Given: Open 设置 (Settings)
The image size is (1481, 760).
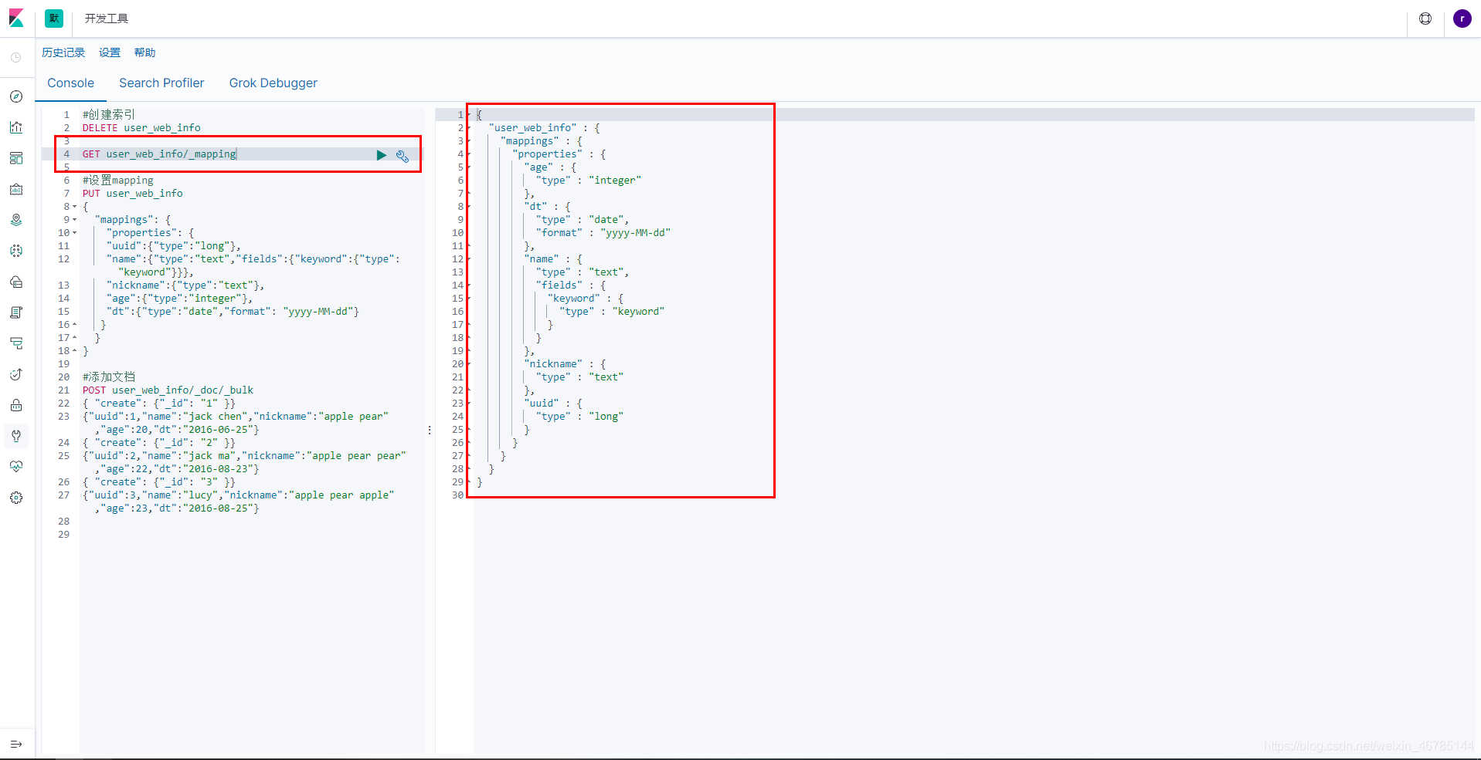Looking at the screenshot, I should click(110, 52).
